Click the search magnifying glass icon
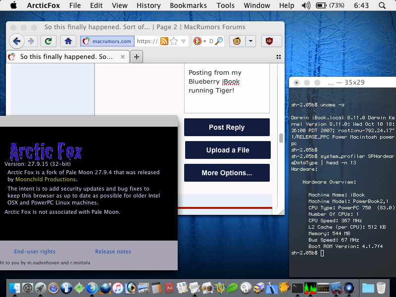 tap(219, 41)
